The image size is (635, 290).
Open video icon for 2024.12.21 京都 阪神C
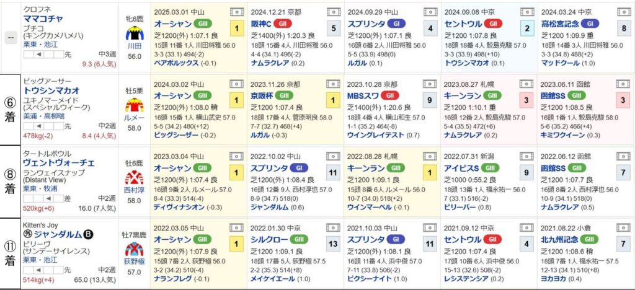click(333, 12)
